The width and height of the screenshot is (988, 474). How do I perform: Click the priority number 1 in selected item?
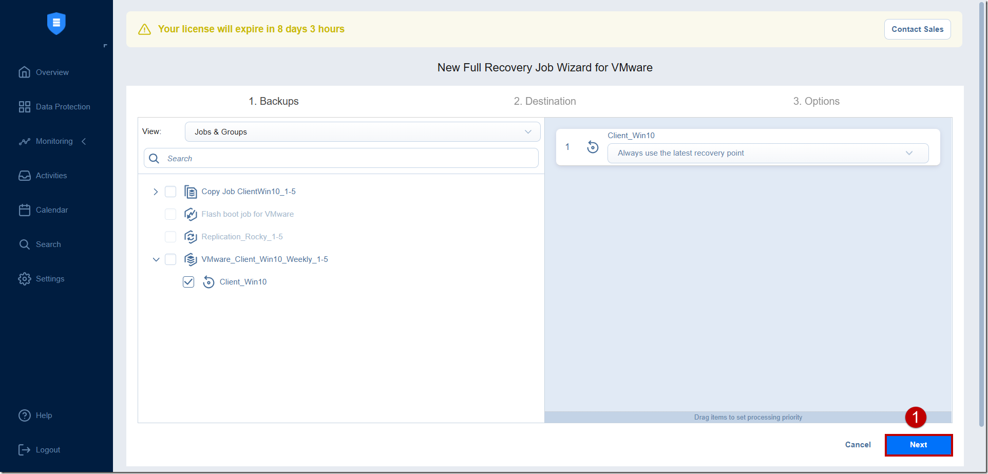(x=567, y=147)
